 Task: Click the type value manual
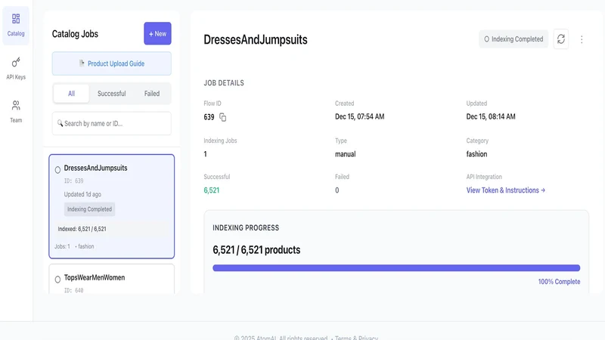pos(346,154)
